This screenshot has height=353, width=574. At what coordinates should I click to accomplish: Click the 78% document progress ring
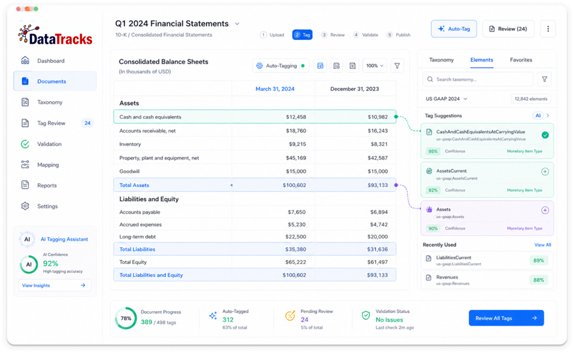coord(126,318)
